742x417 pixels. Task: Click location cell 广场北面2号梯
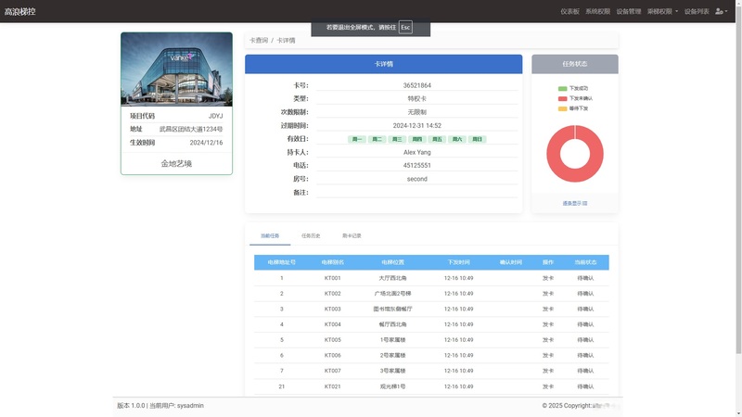coord(392,294)
